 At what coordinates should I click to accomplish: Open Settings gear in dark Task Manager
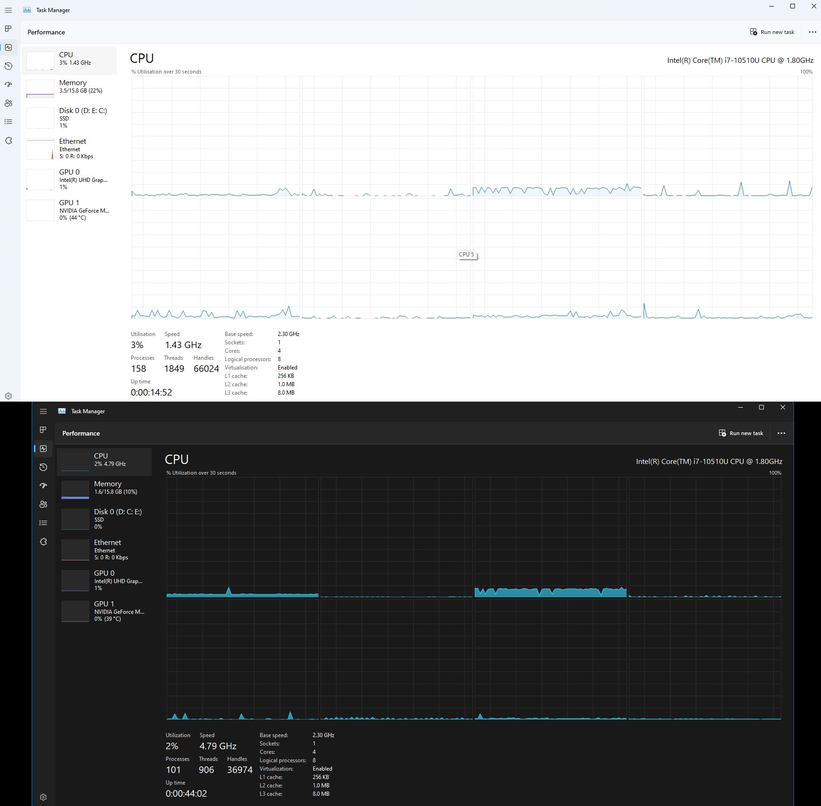click(43, 797)
